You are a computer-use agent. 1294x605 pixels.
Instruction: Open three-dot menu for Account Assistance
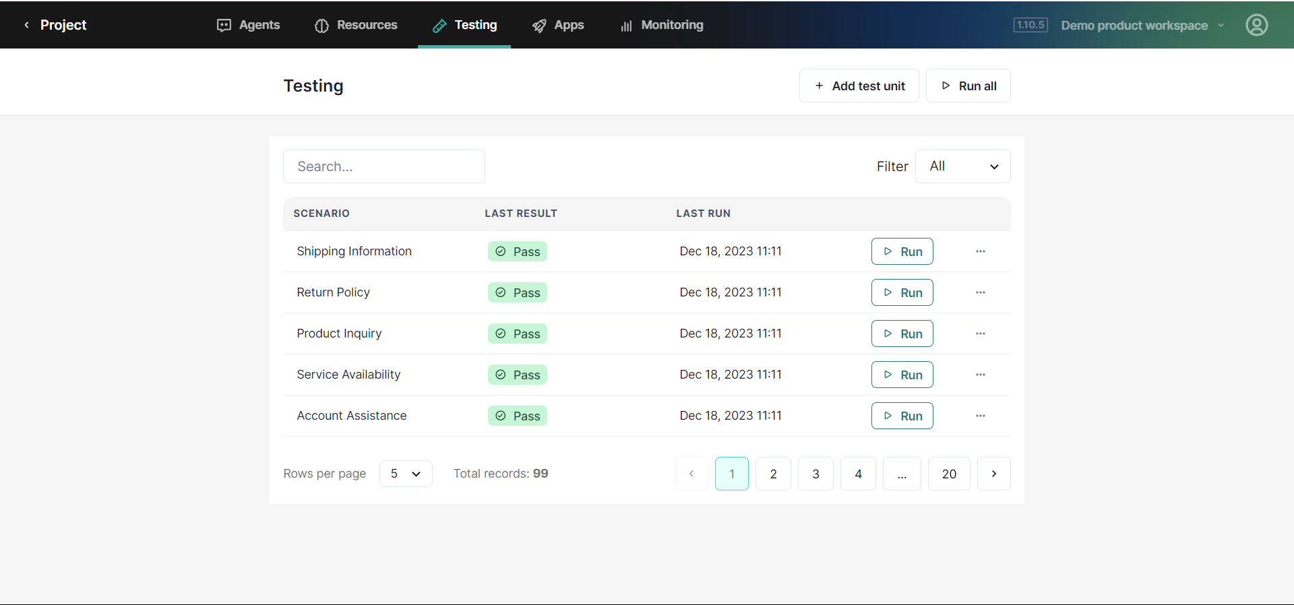tap(980, 416)
